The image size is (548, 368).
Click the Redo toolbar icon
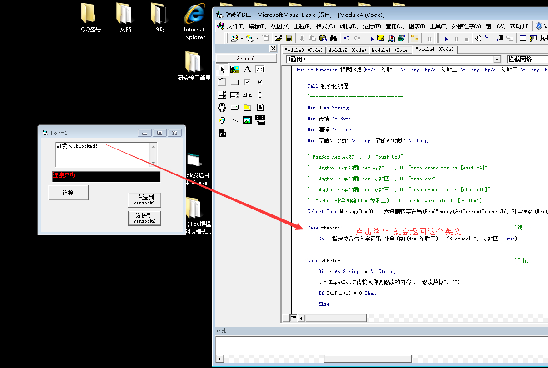pos(357,39)
